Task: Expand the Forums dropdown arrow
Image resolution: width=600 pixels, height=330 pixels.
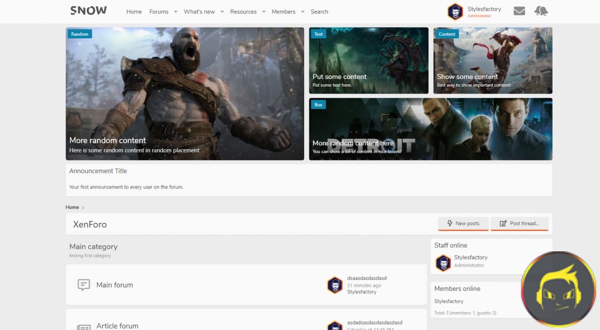Action: (176, 12)
